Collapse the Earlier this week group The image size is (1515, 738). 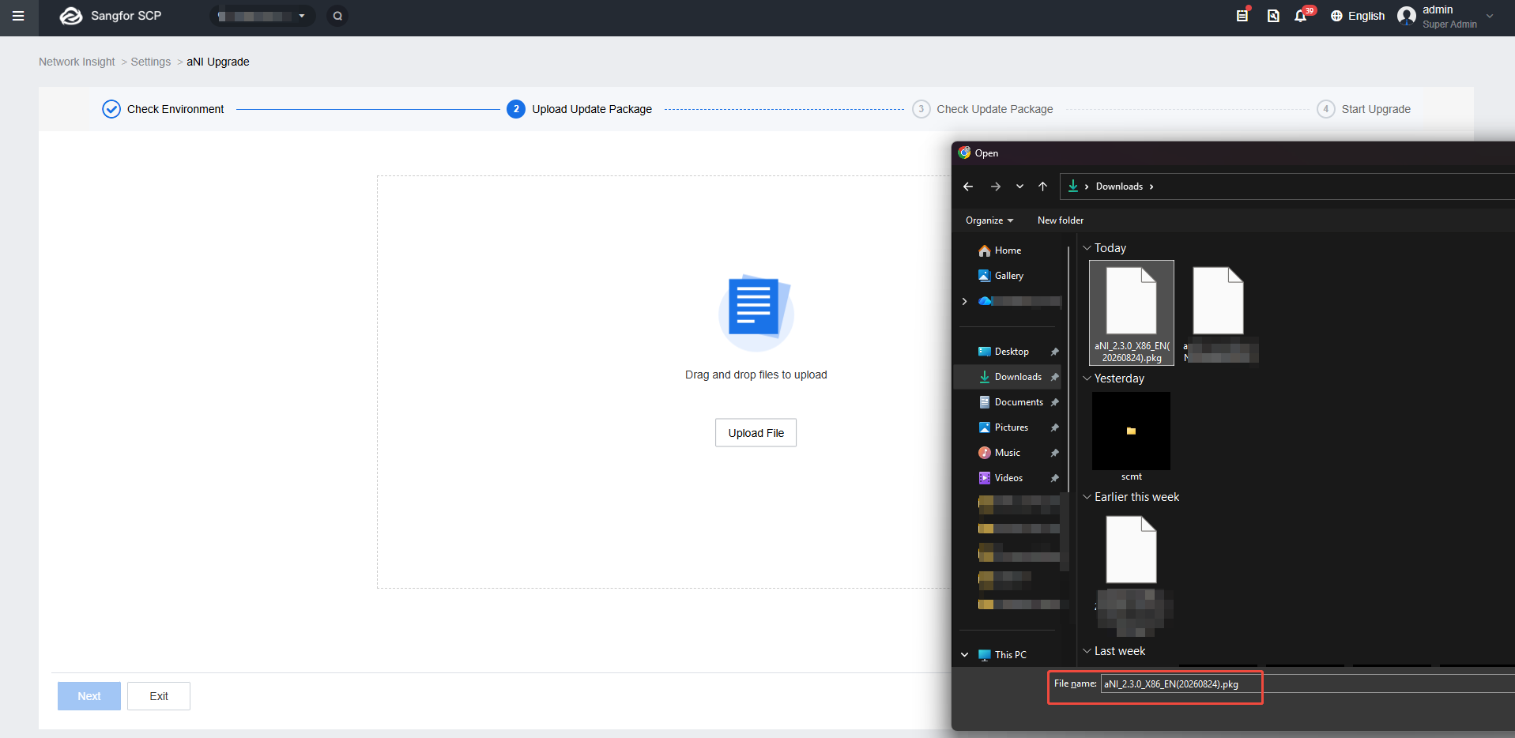pyautogui.click(x=1087, y=497)
